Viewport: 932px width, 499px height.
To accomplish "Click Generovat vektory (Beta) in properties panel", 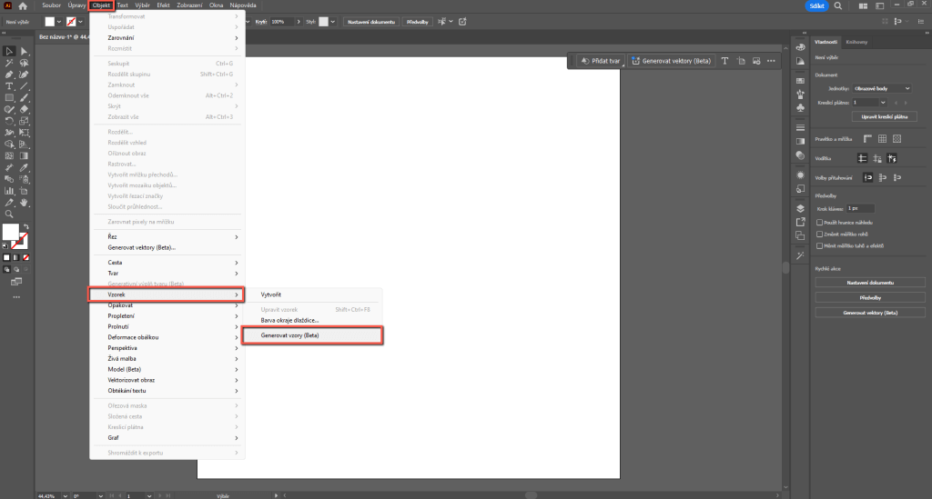I will [870, 313].
